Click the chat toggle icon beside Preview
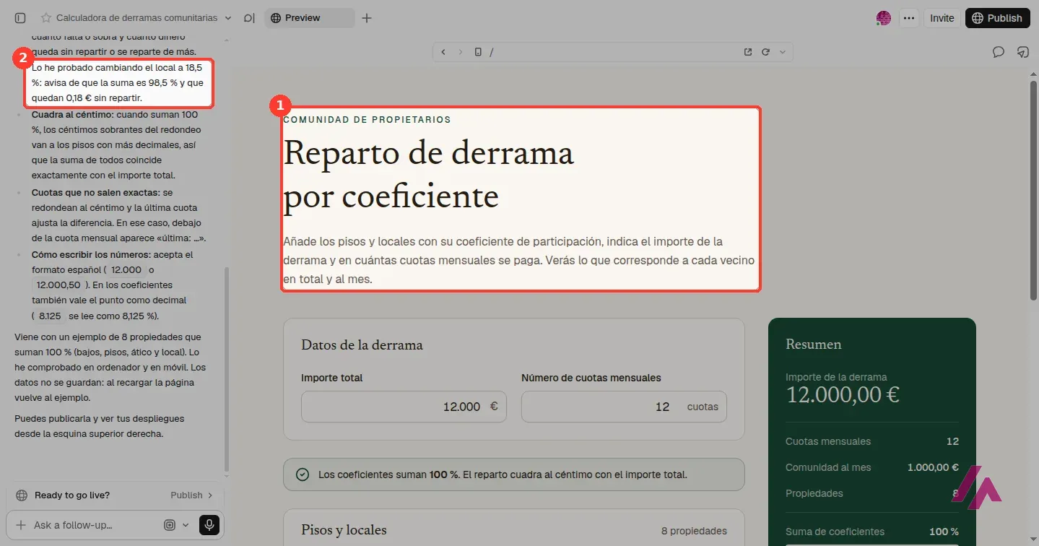 pos(249,18)
